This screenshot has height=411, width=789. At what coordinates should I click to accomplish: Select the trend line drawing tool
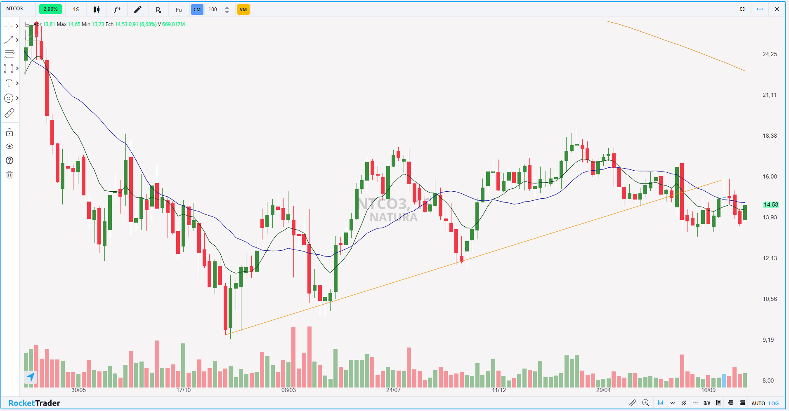click(x=9, y=40)
